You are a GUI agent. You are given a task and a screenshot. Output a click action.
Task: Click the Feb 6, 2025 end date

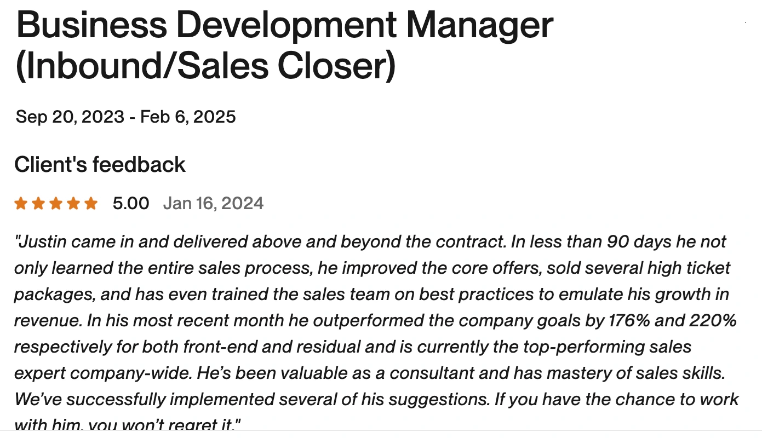(188, 117)
